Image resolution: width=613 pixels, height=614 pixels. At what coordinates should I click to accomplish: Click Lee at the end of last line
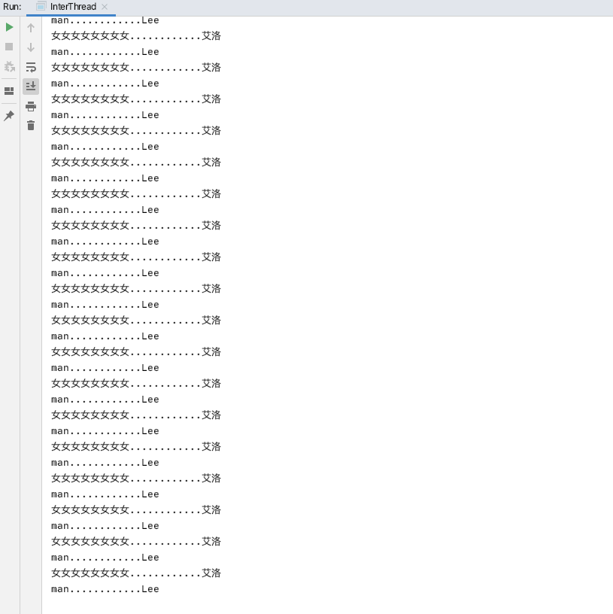(x=150, y=589)
